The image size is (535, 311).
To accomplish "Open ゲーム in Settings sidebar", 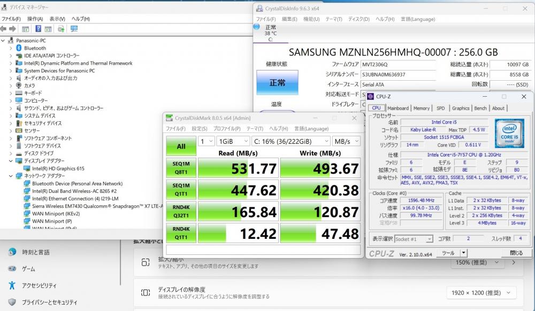I will coord(28,269).
